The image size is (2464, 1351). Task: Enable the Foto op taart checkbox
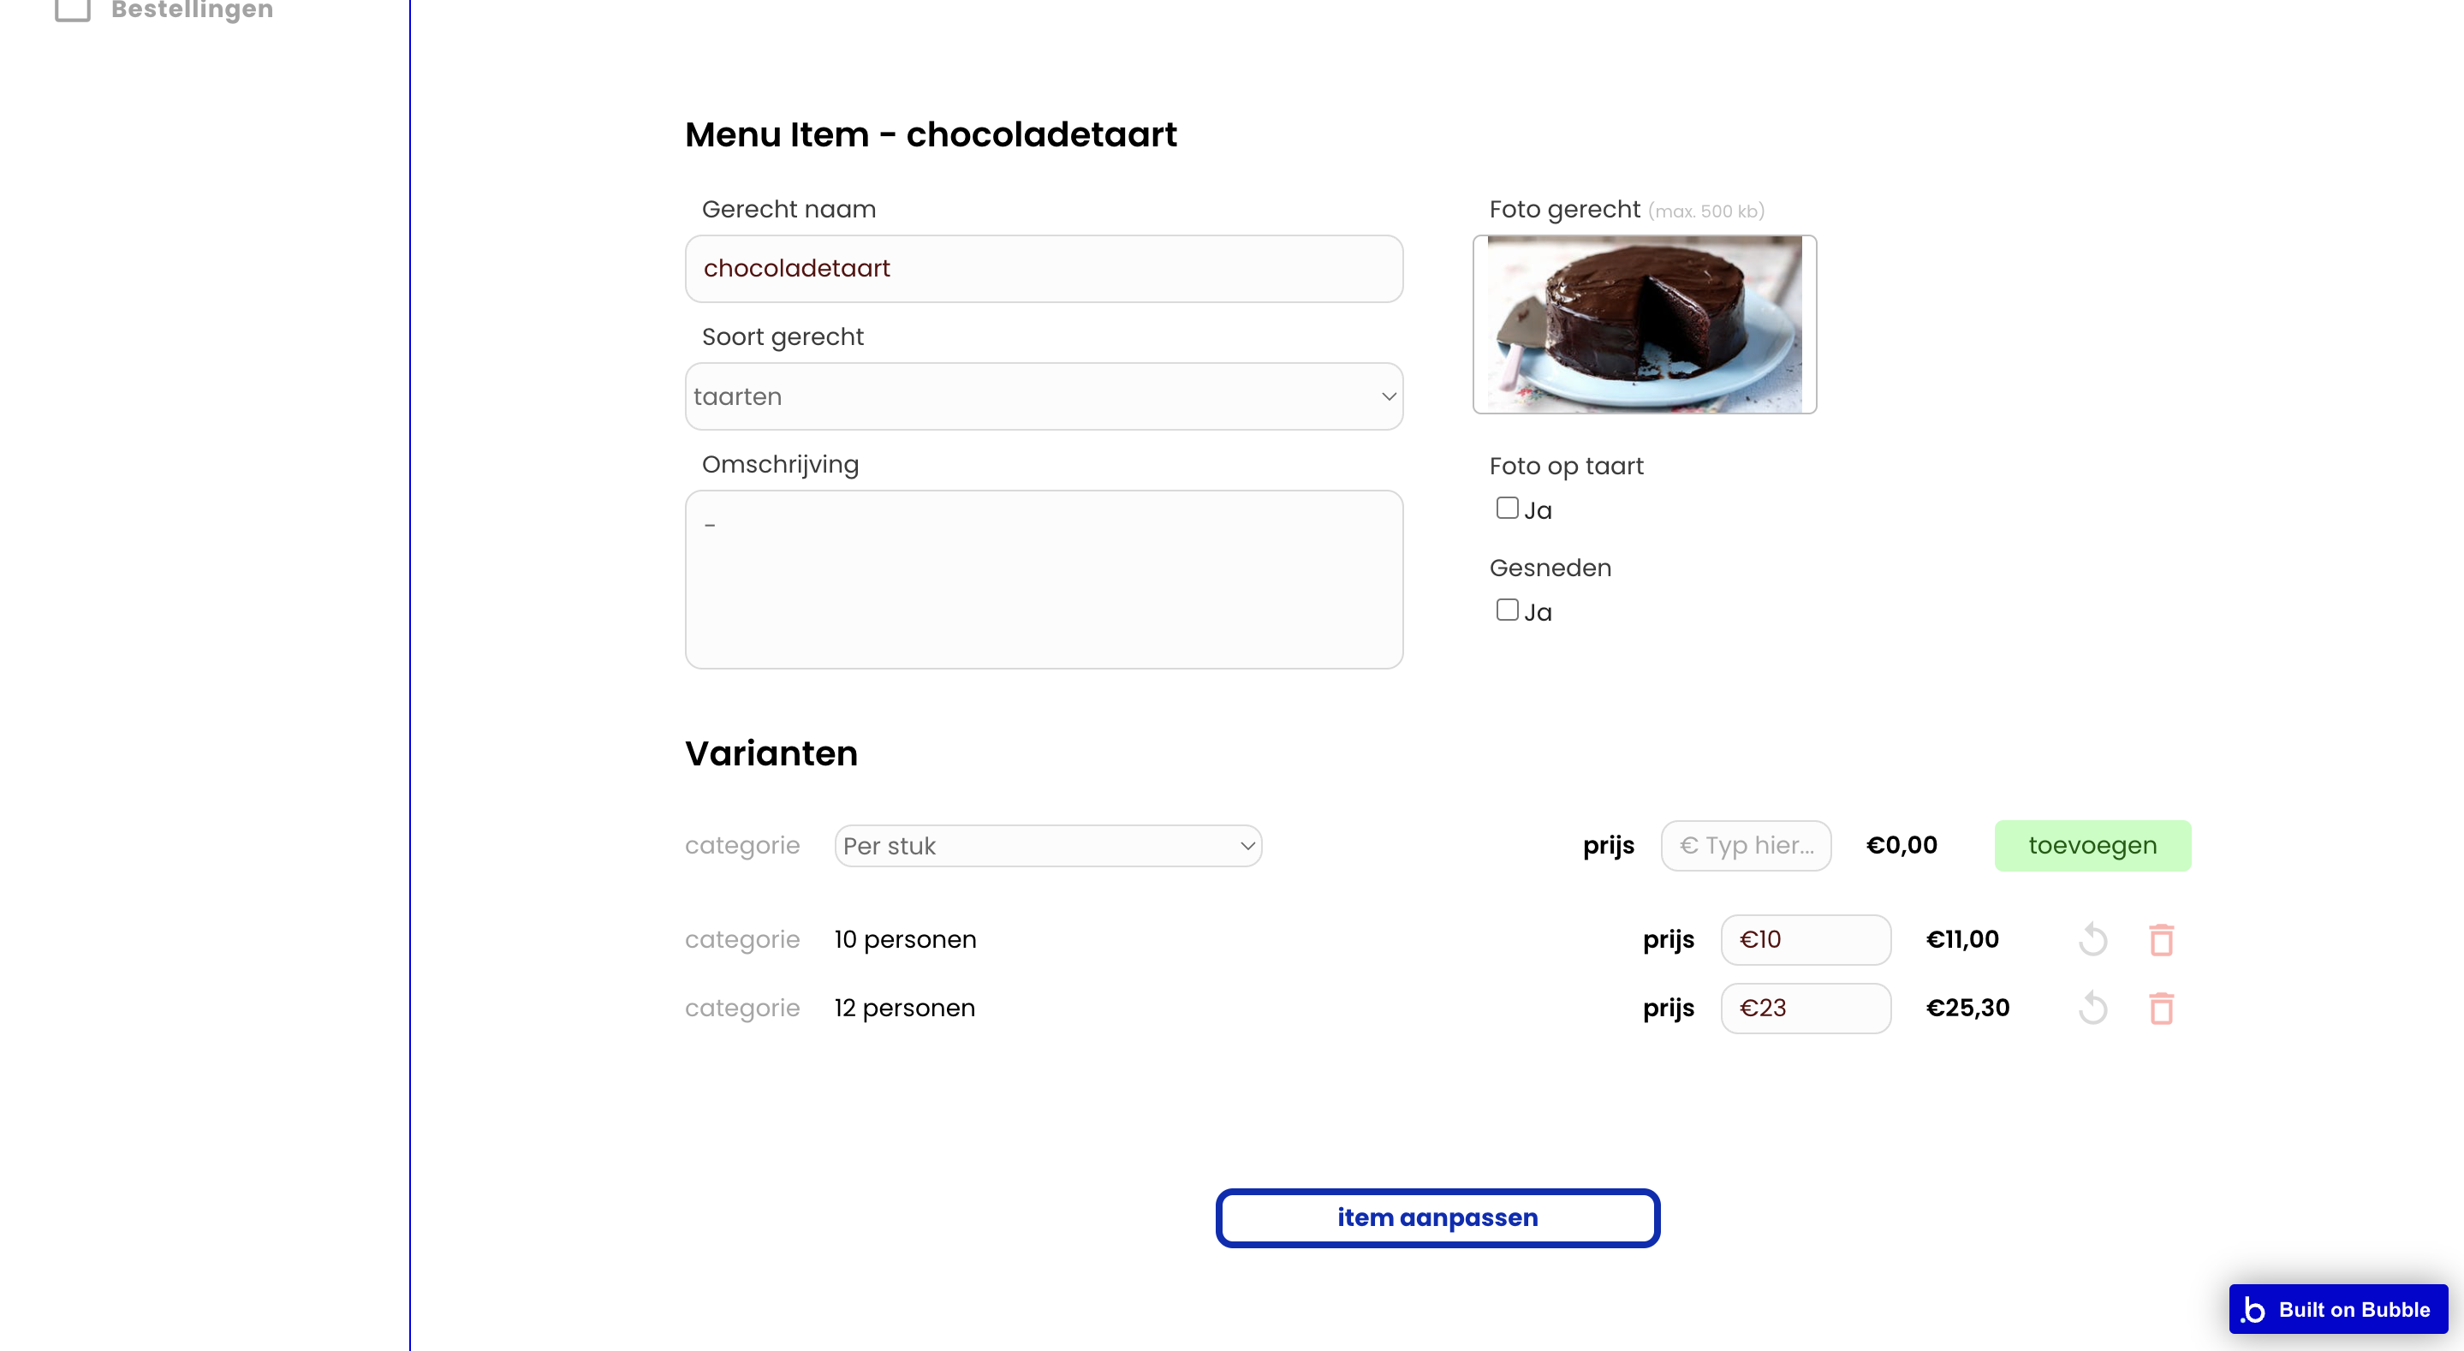coord(1508,508)
